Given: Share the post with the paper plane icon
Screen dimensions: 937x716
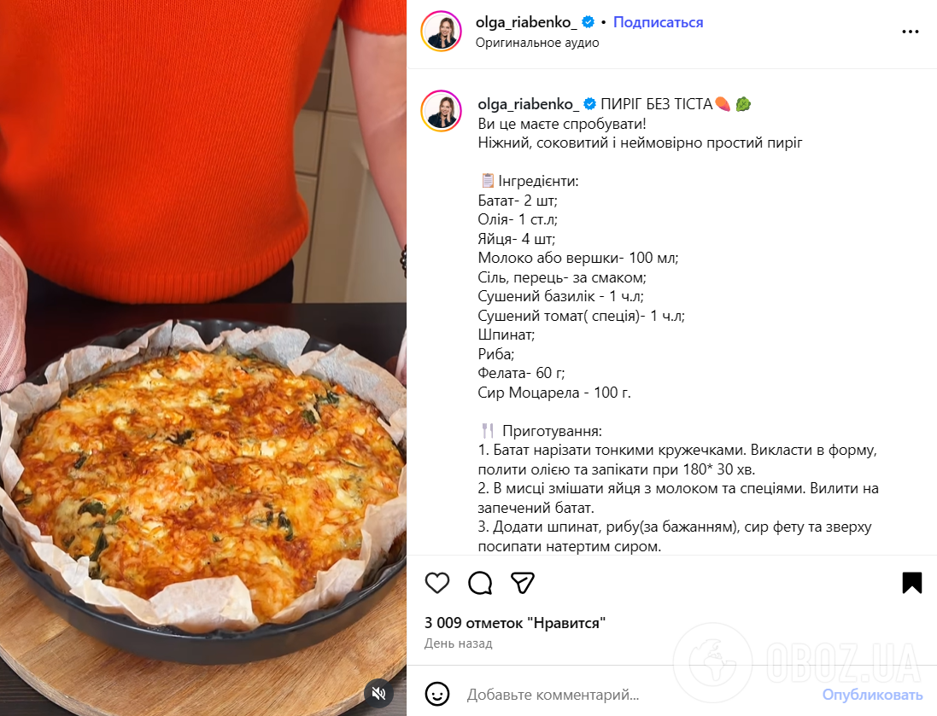Looking at the screenshot, I should pyautogui.click(x=522, y=583).
